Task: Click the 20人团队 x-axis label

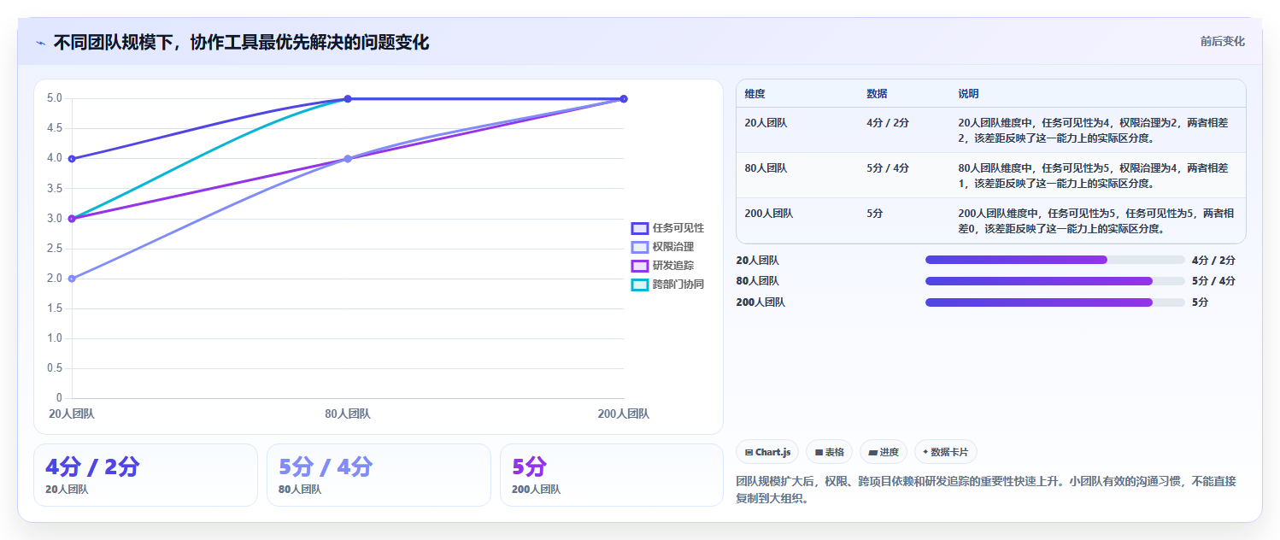Action: point(72,414)
